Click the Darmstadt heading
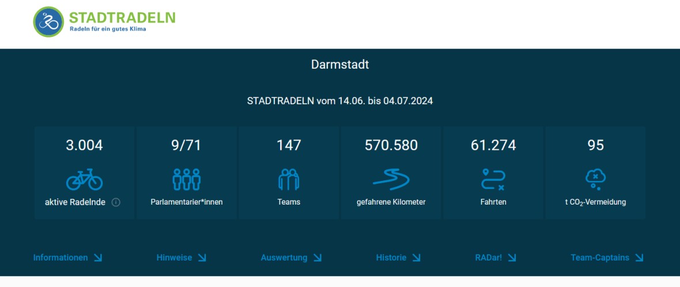The width and height of the screenshot is (680, 287). pyautogui.click(x=340, y=65)
